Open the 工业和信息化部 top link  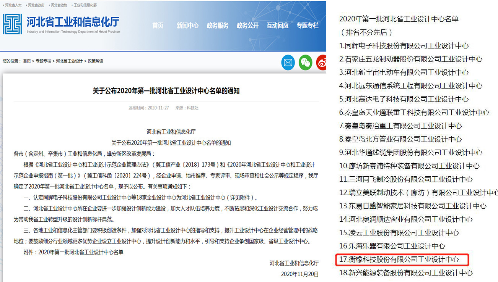85,5
